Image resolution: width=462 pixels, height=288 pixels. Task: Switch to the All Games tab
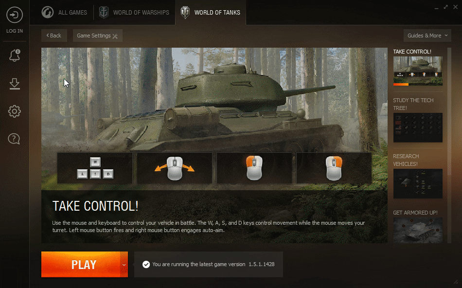pyautogui.click(x=64, y=12)
